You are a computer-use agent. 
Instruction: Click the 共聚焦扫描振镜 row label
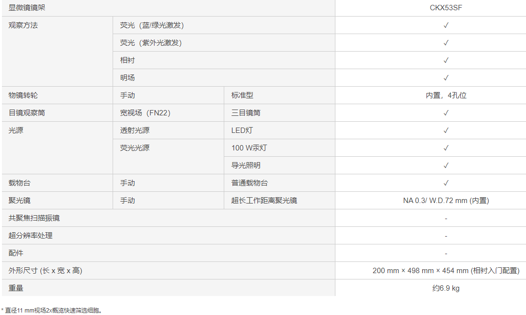click(x=34, y=218)
